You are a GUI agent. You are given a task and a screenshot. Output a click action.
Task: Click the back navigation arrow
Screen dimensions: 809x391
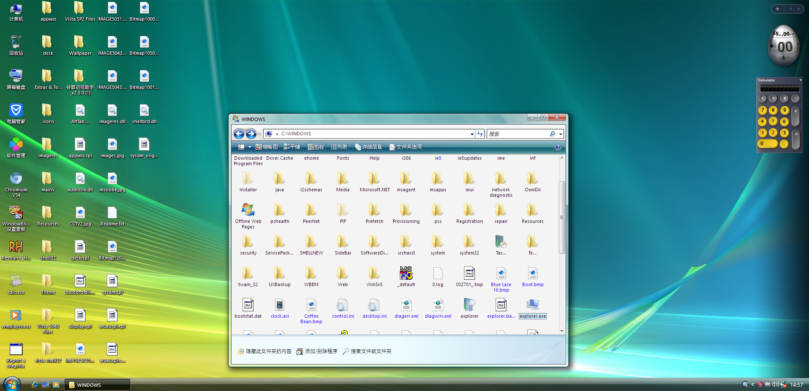[239, 134]
